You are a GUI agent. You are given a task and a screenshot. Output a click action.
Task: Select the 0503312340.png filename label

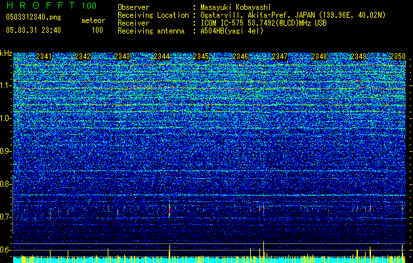pyautogui.click(x=29, y=18)
